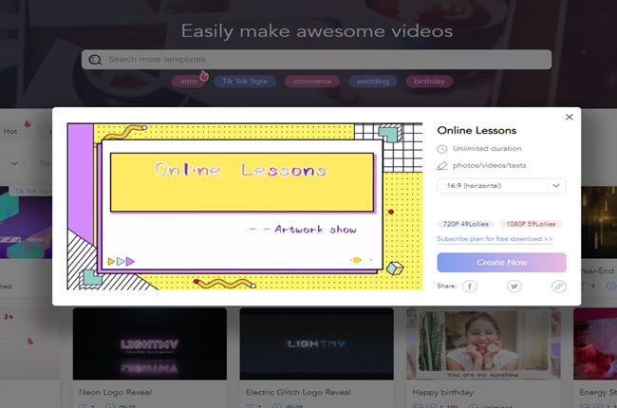Click the clock icon beside Unlimited duration

pos(442,149)
